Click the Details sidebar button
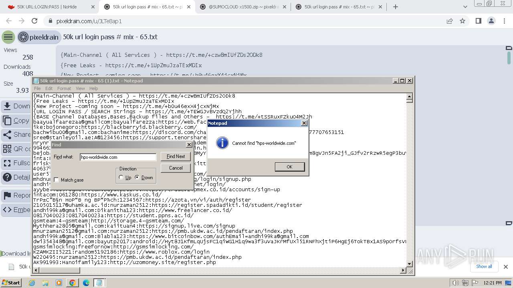Screen dimensions: 513x288 (x=16, y=177)
